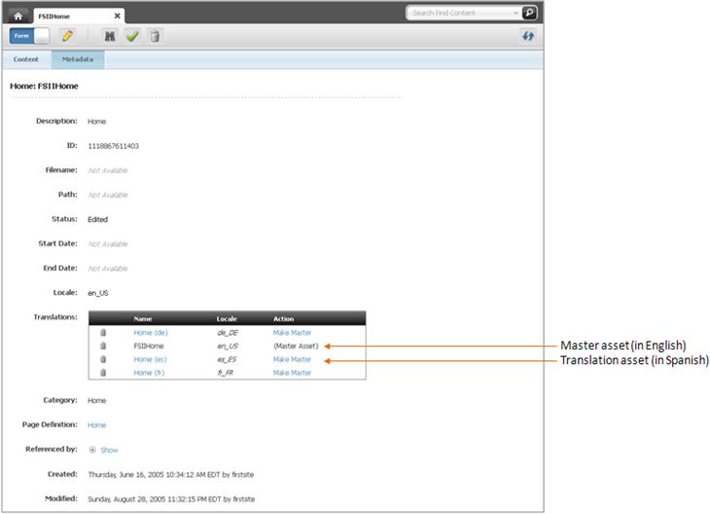The height and width of the screenshot is (514, 710).
Task: Click the (Master Asset) label
Action: click(296, 346)
